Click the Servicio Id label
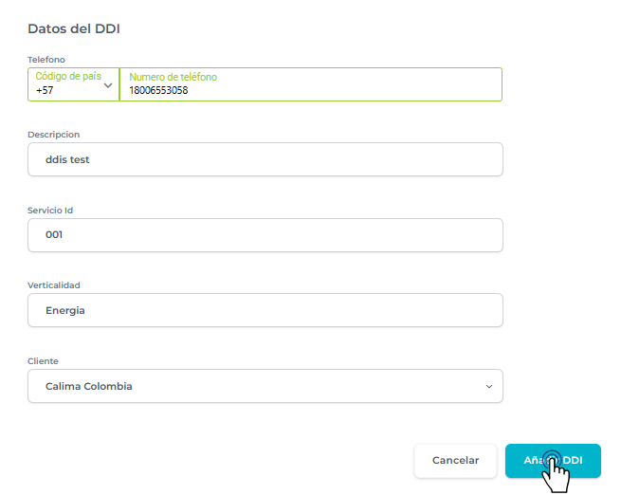Viewport: 621px width, 495px height. click(x=49, y=211)
